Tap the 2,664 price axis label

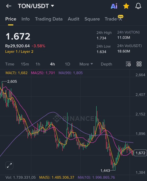click(x=140, y=75)
